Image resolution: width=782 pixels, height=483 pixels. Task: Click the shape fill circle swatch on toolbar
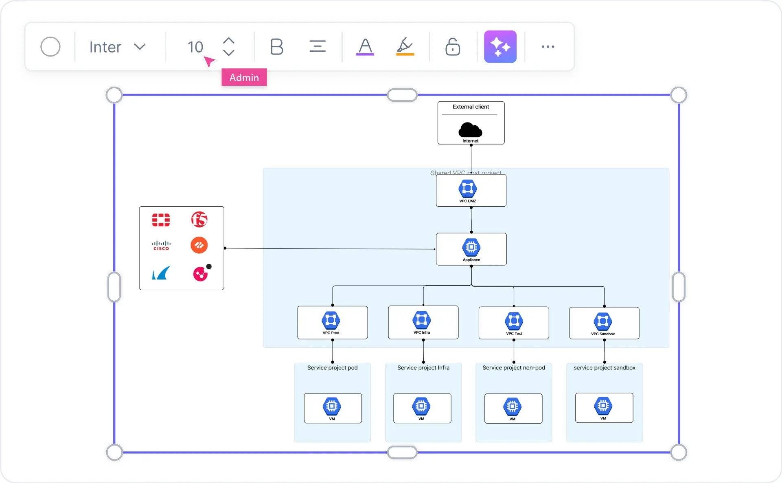(x=50, y=46)
